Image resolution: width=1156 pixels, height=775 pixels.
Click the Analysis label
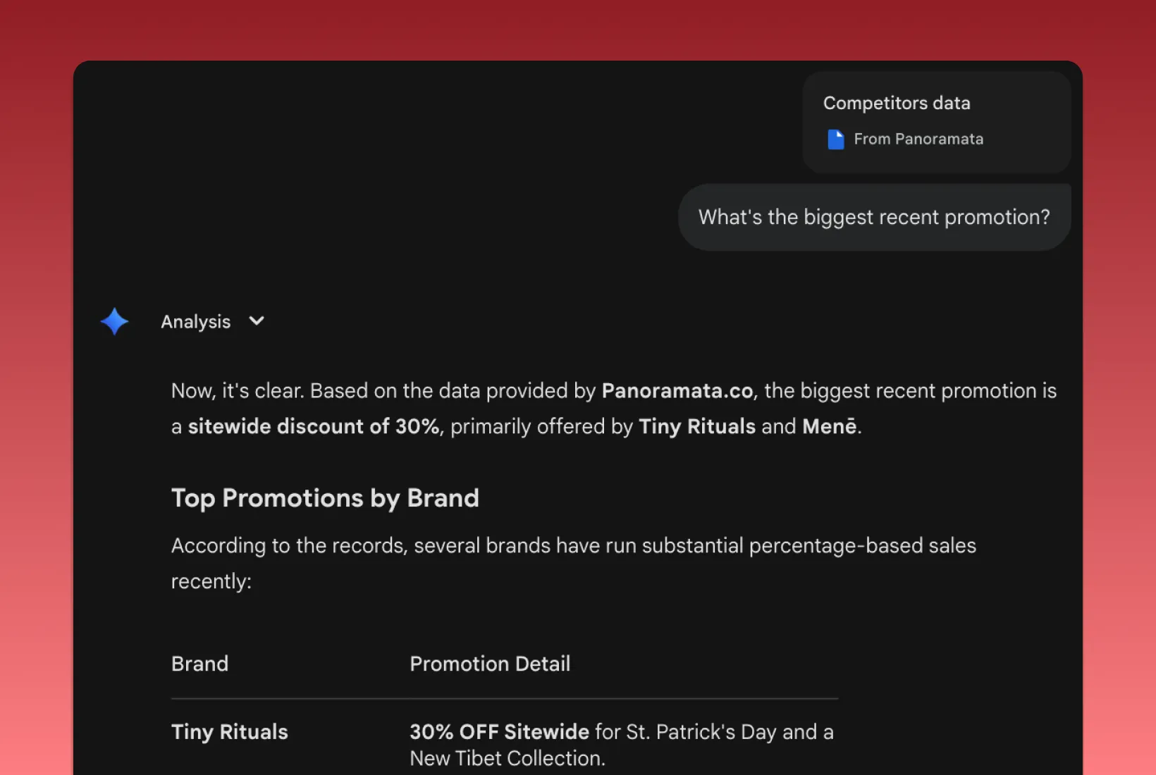pyautogui.click(x=196, y=322)
